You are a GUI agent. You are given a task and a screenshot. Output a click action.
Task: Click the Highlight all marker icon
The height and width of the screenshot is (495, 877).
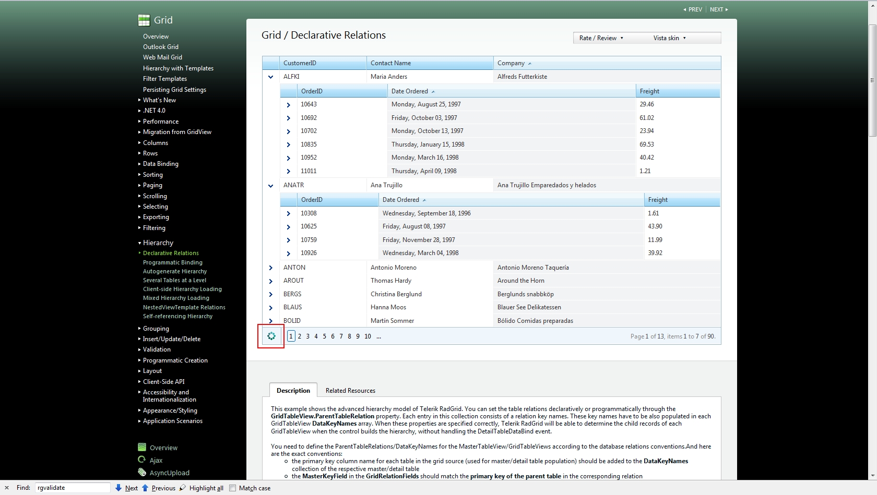coord(182,488)
